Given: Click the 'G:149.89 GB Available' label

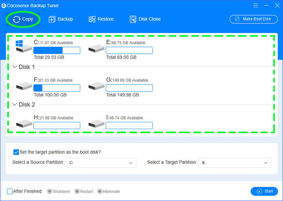Looking at the screenshot, I should (127, 80).
